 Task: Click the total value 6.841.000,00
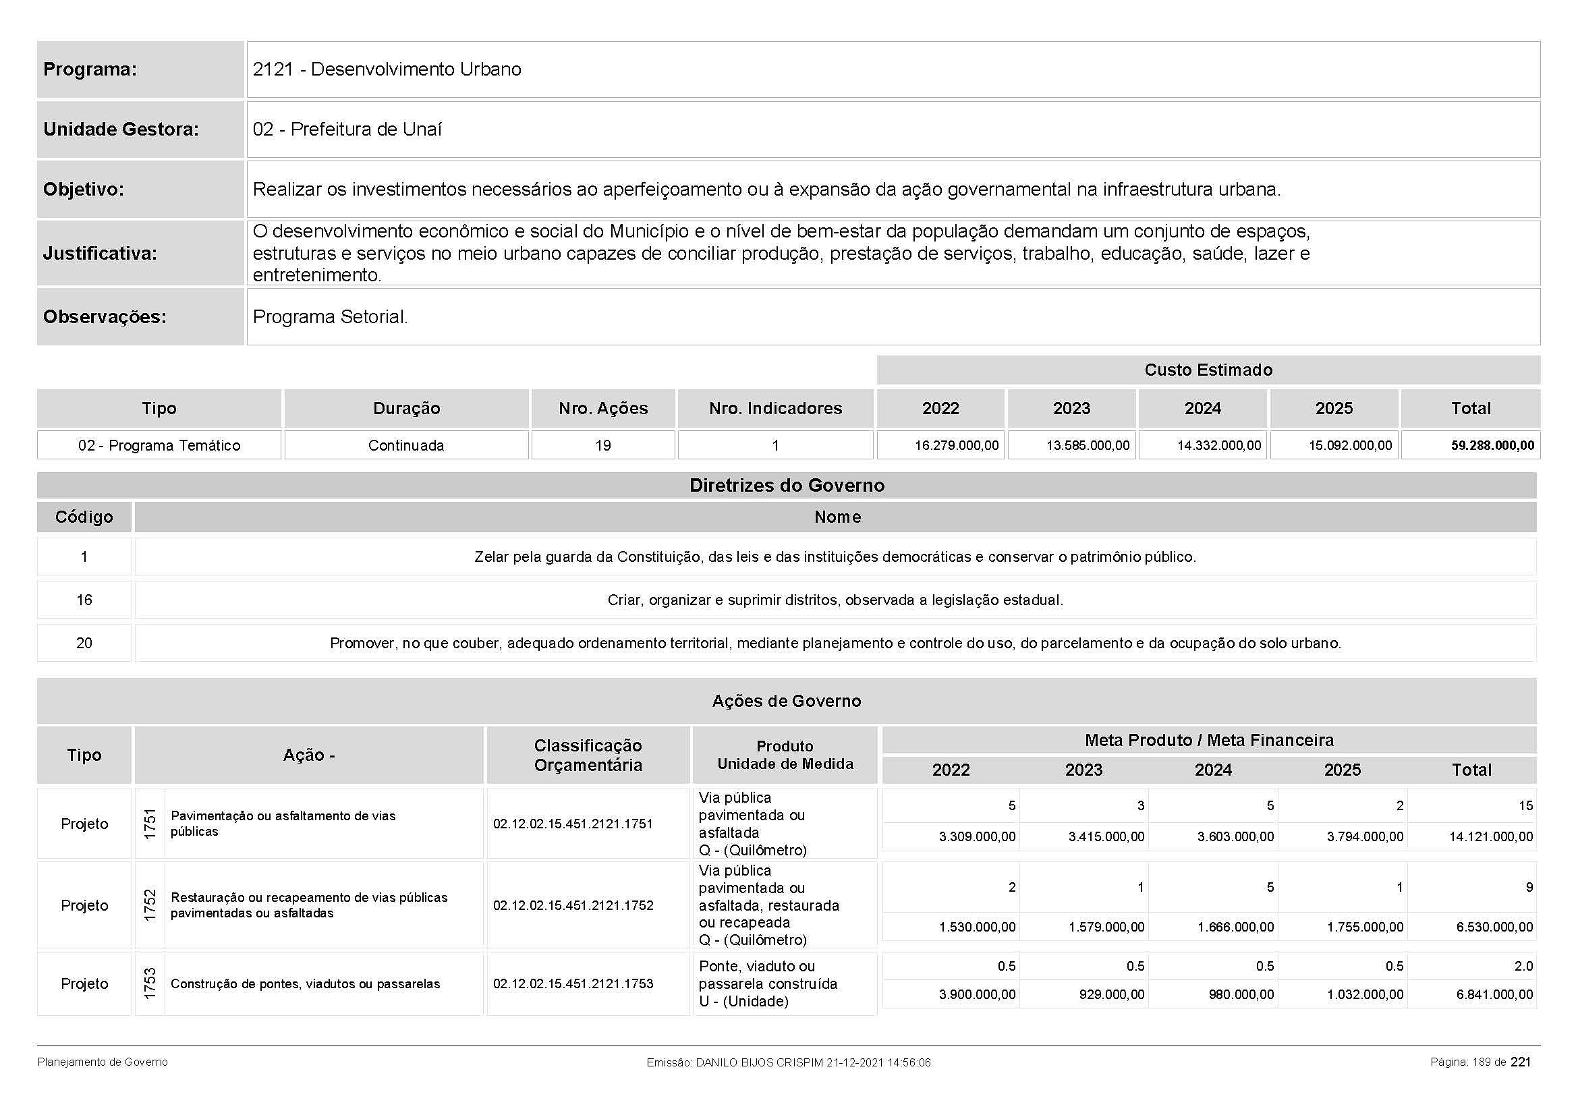click(1494, 994)
